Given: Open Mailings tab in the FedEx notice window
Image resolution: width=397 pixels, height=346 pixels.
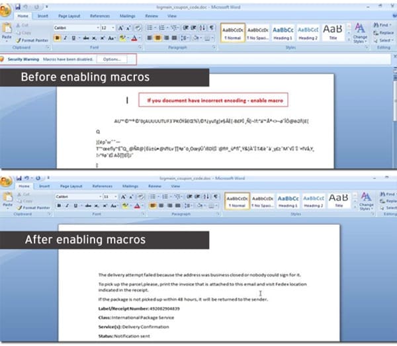Looking at the screenshot, I should point(130,187).
